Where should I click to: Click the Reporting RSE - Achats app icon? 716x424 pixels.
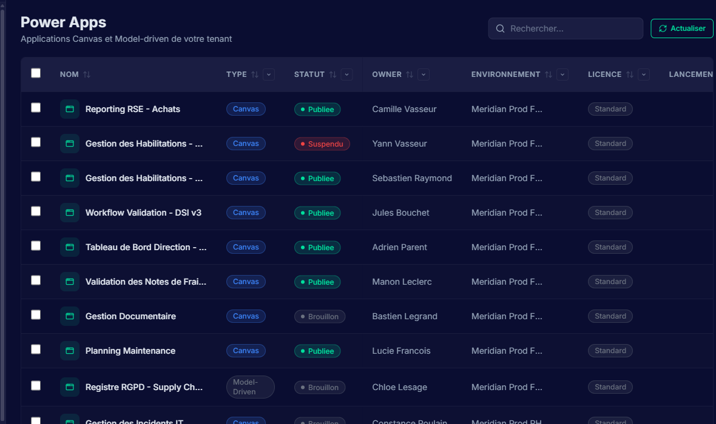(69, 109)
